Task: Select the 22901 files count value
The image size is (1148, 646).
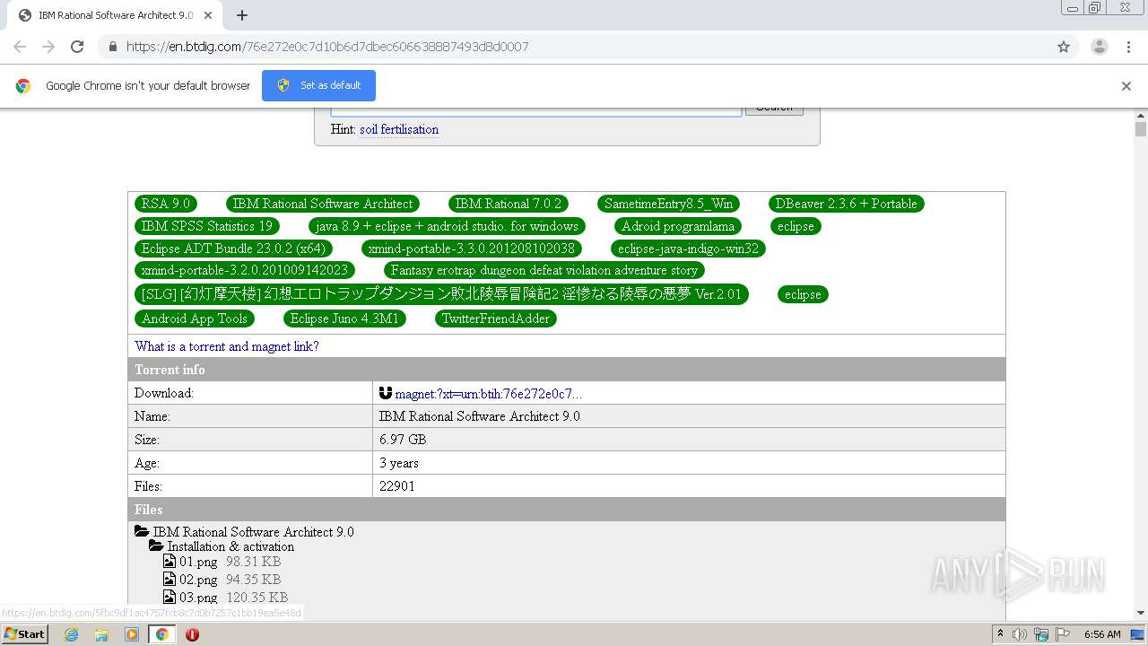Action: 397,486
